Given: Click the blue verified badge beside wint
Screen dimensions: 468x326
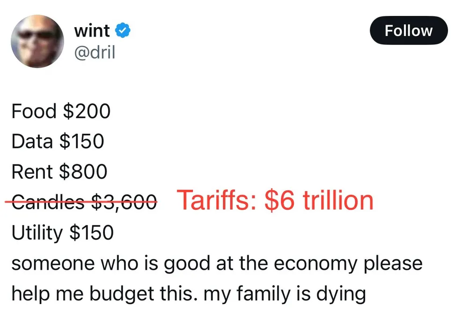Looking at the screenshot, I should [123, 31].
